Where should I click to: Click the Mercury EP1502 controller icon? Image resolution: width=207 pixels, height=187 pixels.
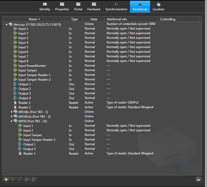click(x=11, y=24)
